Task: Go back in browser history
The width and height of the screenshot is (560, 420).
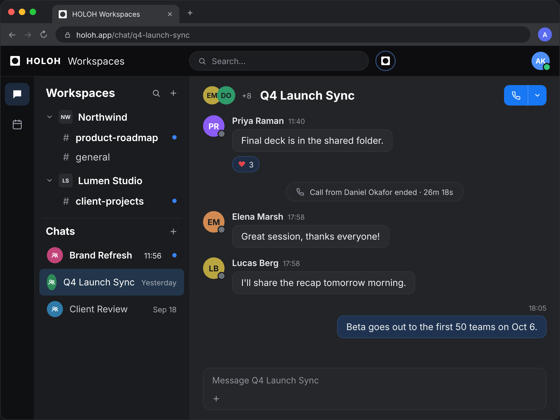Action: 12,35
